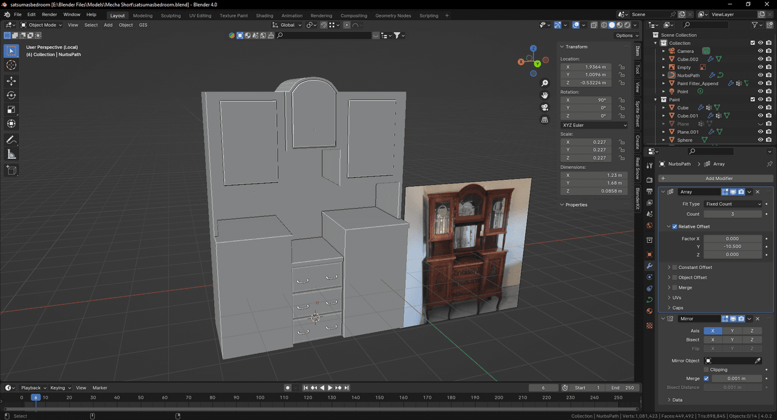Open the XYZ Euler rotation mode dropdown
Screen dimensions: 777x420
(594, 125)
